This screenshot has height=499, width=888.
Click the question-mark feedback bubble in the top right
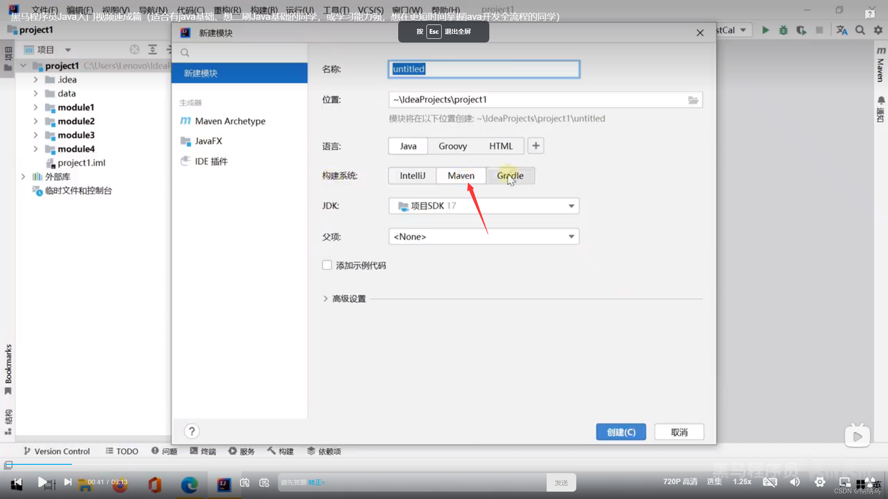point(870,14)
